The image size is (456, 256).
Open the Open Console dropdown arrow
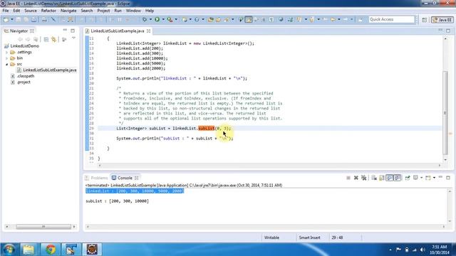[434, 178]
